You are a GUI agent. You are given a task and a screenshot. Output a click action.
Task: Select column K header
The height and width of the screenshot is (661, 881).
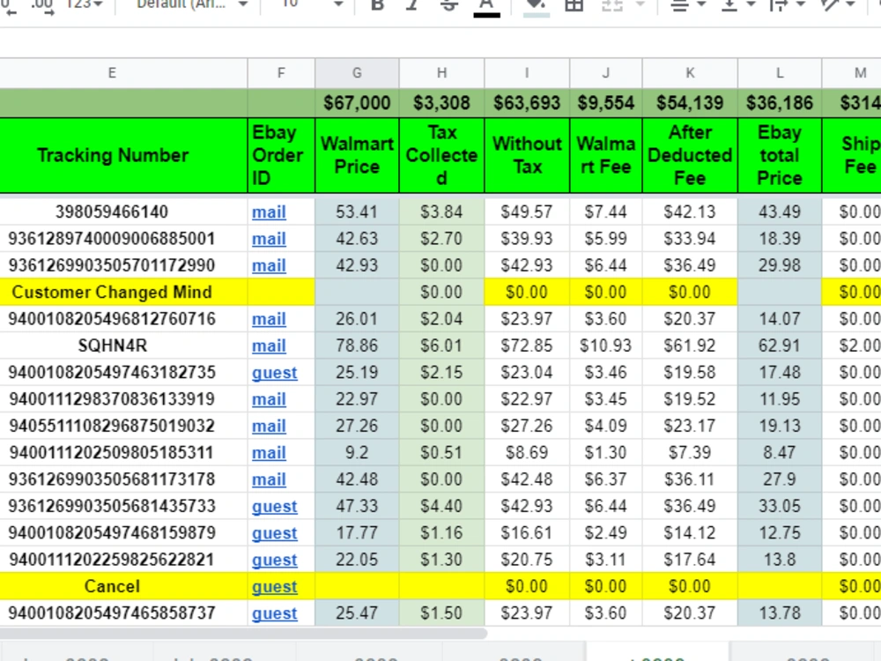tap(690, 73)
